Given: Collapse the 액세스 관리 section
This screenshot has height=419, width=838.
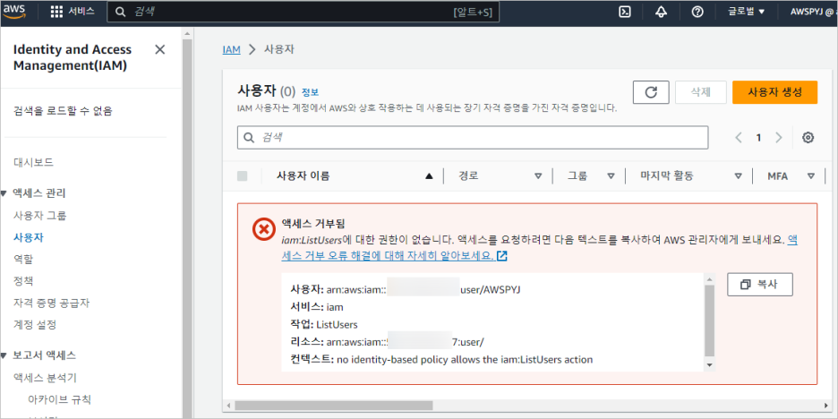Looking at the screenshot, I should tap(4, 193).
